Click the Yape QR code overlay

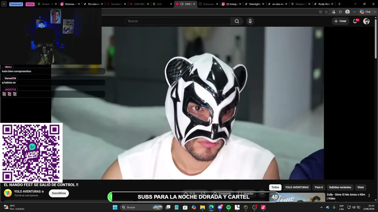(x=31, y=153)
